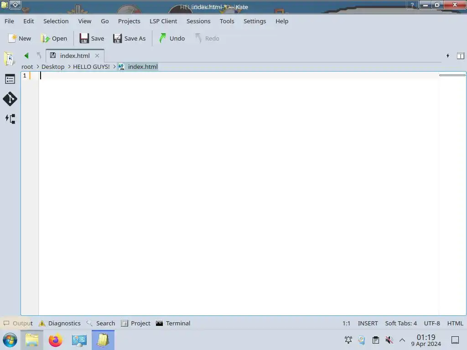This screenshot has width=467, height=350.
Task: Open the Git sidebar panel
Action: coord(10,99)
